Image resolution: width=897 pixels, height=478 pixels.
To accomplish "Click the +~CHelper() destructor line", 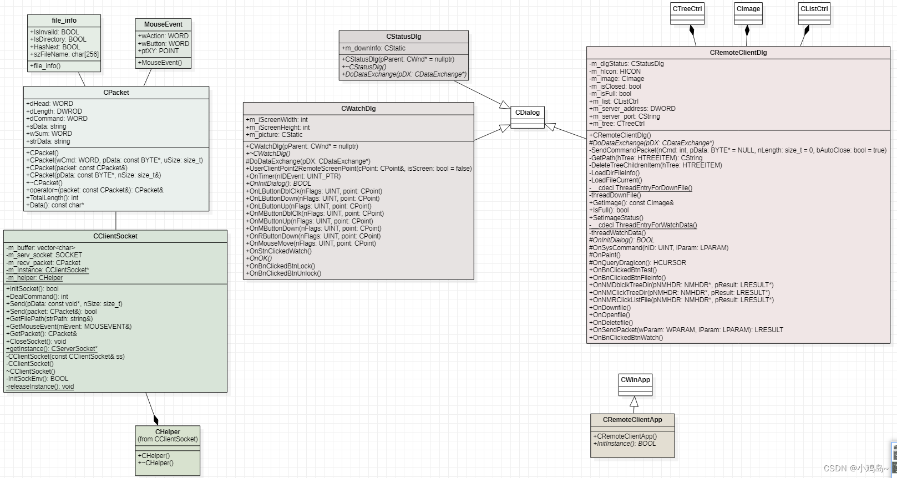I will tap(155, 463).
